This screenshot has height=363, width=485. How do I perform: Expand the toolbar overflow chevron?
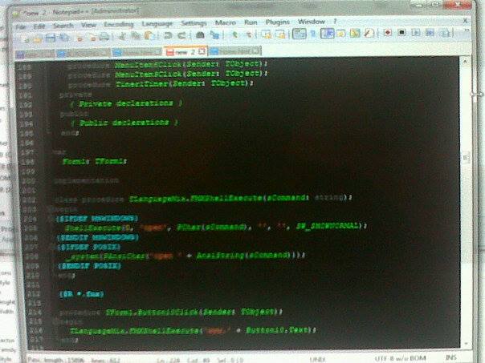(x=467, y=30)
